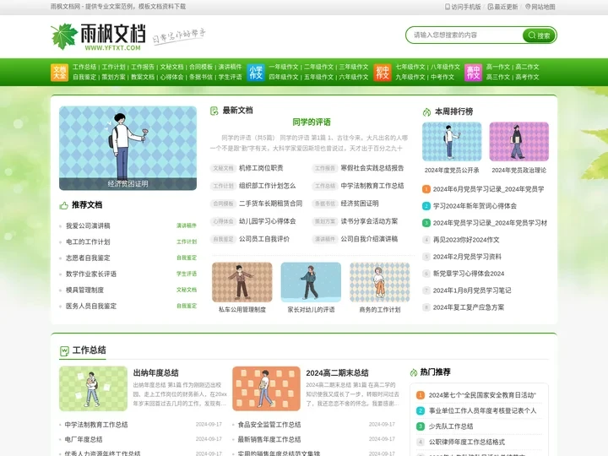Image resolution: width=608 pixels, height=456 pixels.
Task: Open the 出纳年度总结 green thumbnail
Action: (x=93, y=388)
